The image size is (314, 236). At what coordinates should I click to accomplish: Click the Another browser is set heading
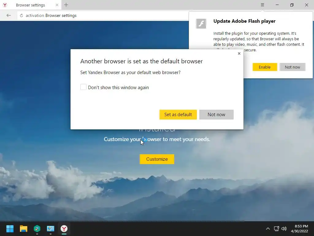142,61
